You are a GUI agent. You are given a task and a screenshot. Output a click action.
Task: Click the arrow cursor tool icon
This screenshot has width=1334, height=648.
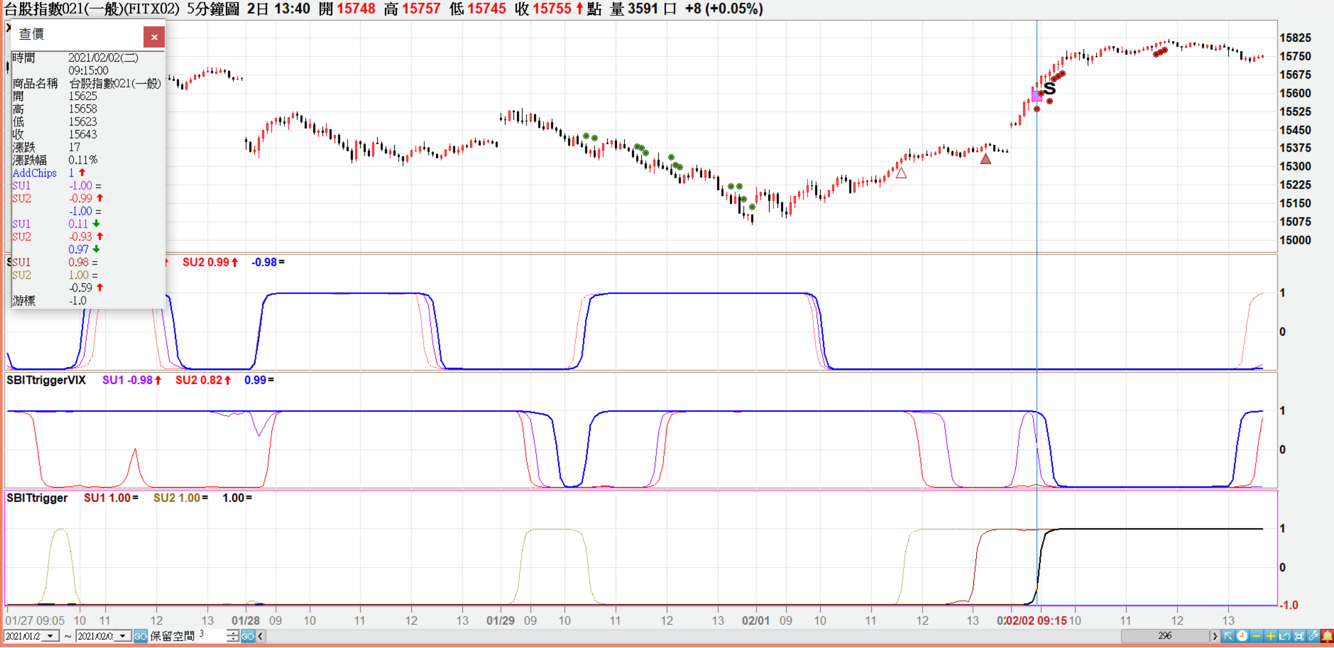point(1228,636)
